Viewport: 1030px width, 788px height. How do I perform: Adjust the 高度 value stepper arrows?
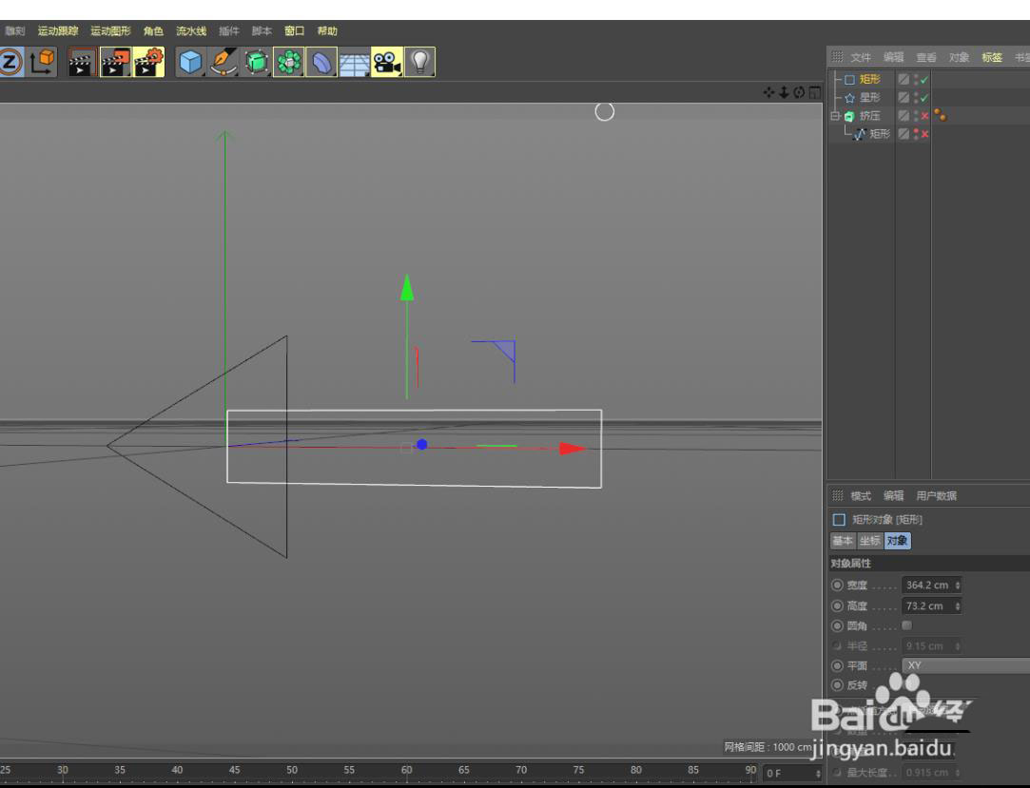click(957, 605)
